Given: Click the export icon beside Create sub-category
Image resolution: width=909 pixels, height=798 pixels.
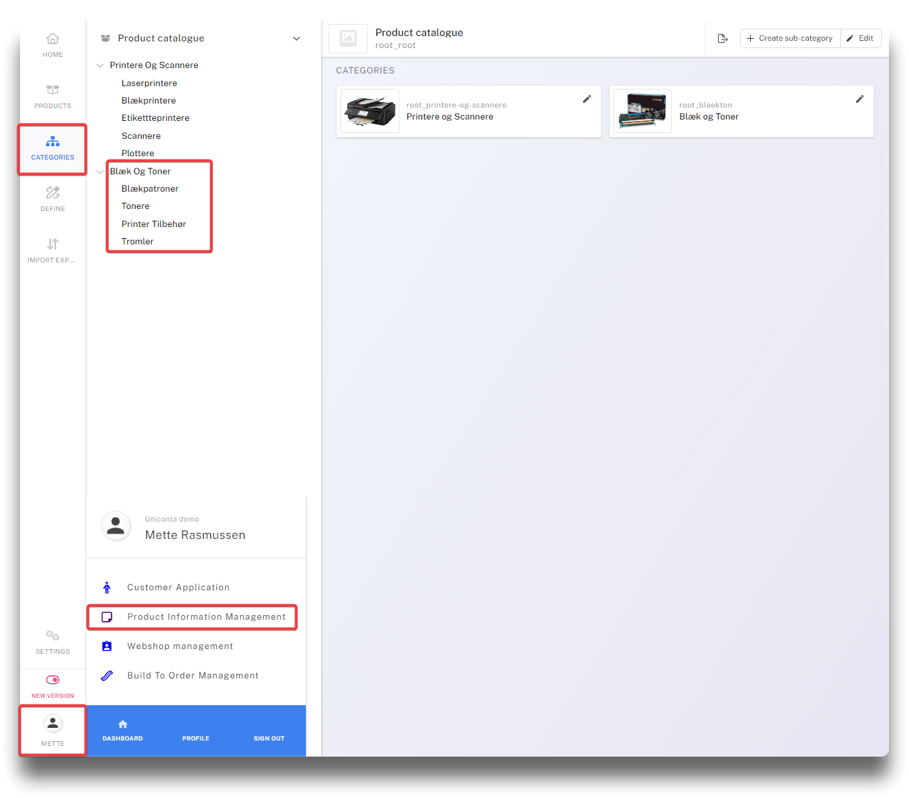Looking at the screenshot, I should click(x=723, y=39).
